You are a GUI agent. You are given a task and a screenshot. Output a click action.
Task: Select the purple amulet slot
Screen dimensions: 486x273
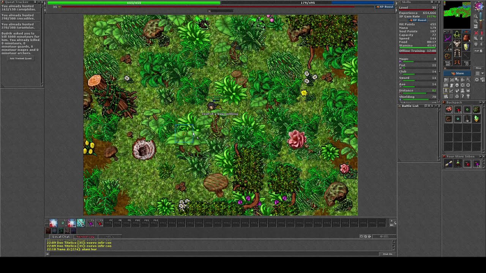point(448,38)
